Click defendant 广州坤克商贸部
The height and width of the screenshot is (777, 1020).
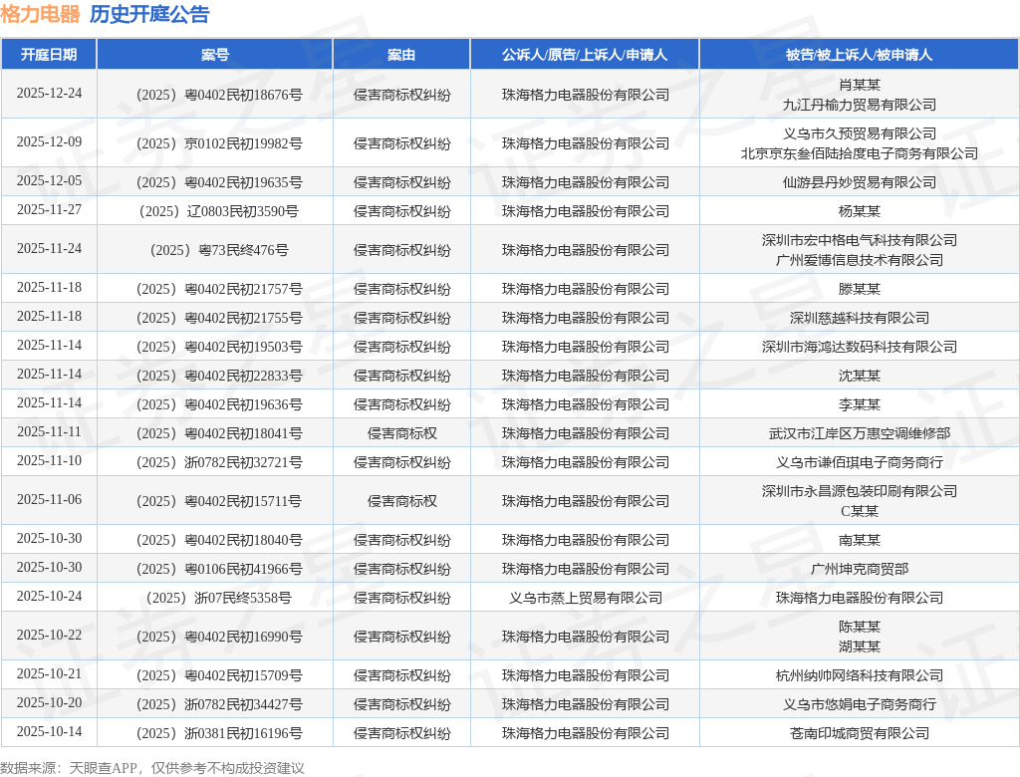[860, 570]
